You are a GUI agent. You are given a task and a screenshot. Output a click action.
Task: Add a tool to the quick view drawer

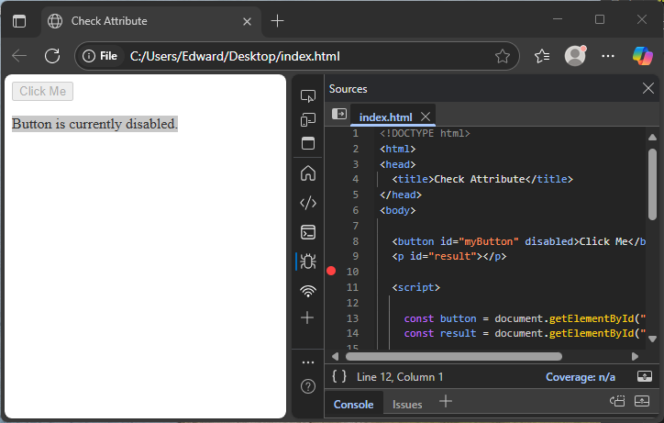(x=446, y=401)
